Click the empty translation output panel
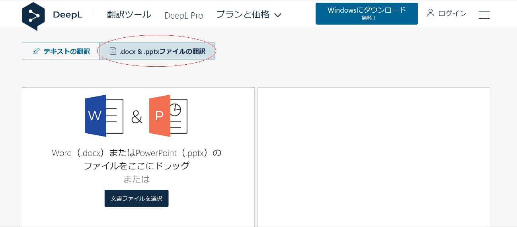The width and height of the screenshot is (517, 227). click(374, 157)
